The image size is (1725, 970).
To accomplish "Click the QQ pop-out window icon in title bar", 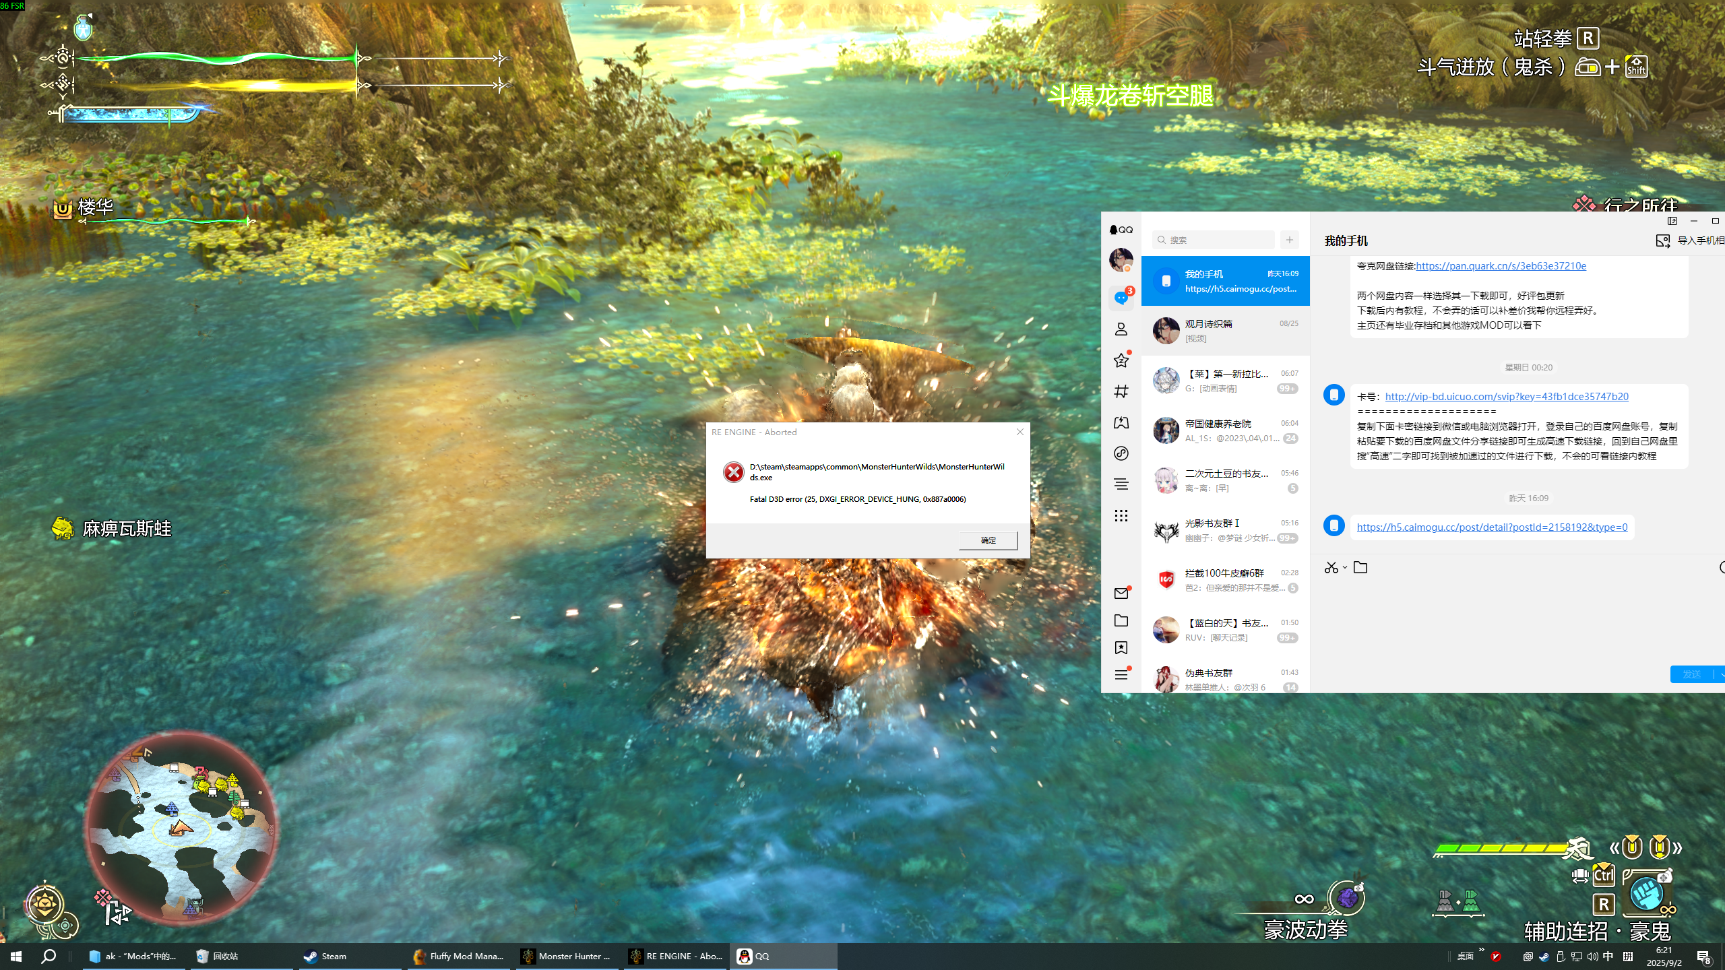I will coord(1672,221).
